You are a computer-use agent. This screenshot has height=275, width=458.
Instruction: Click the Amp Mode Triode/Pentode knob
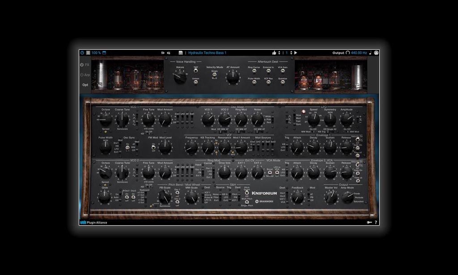[x=347, y=198]
